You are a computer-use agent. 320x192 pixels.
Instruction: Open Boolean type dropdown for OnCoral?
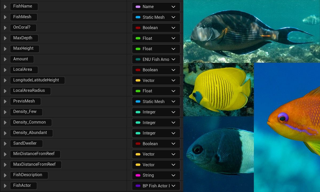click(x=156, y=28)
